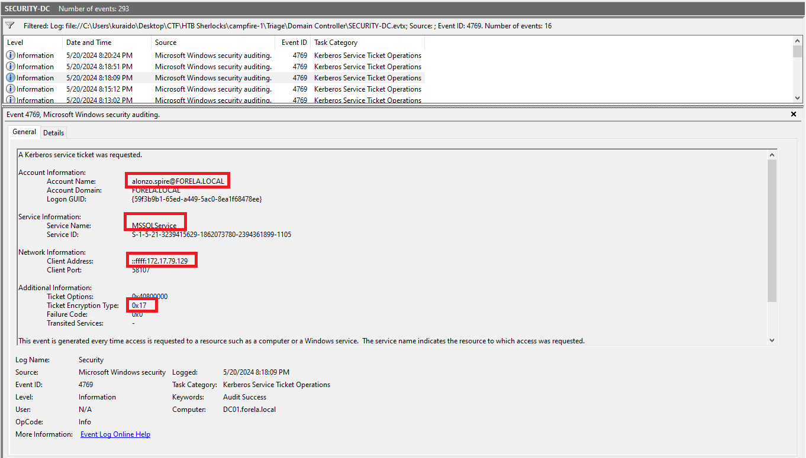Screen dimensions: 806x458
Task: Click the information icon for the 8:15:12 PM event
Action: click(x=11, y=89)
